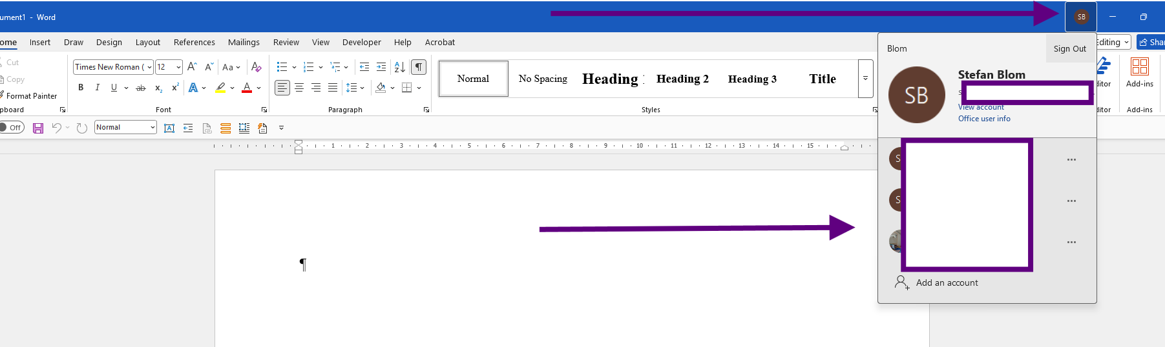Apply the No Spacing style
This screenshot has width=1165, height=347.
543,79
